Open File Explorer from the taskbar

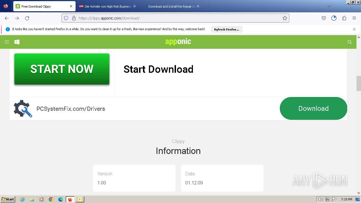(32, 199)
